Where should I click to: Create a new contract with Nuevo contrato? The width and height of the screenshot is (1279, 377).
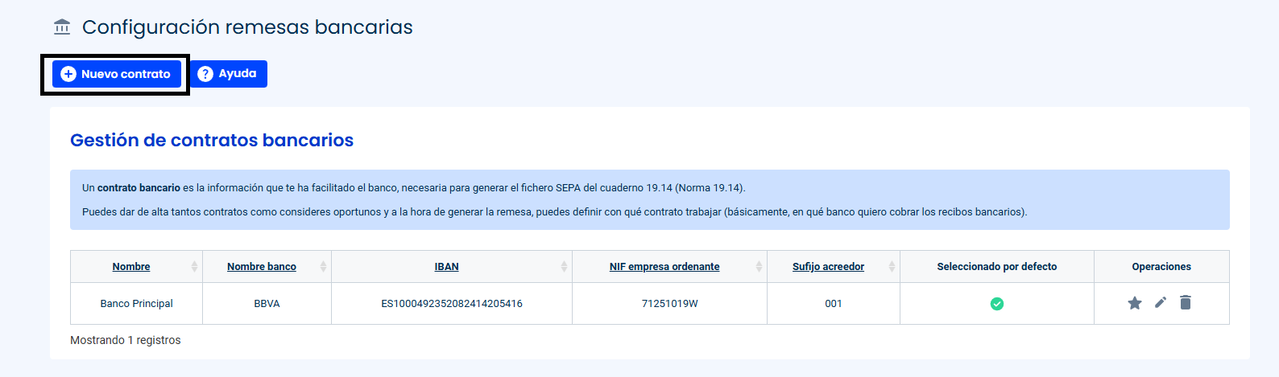117,74
